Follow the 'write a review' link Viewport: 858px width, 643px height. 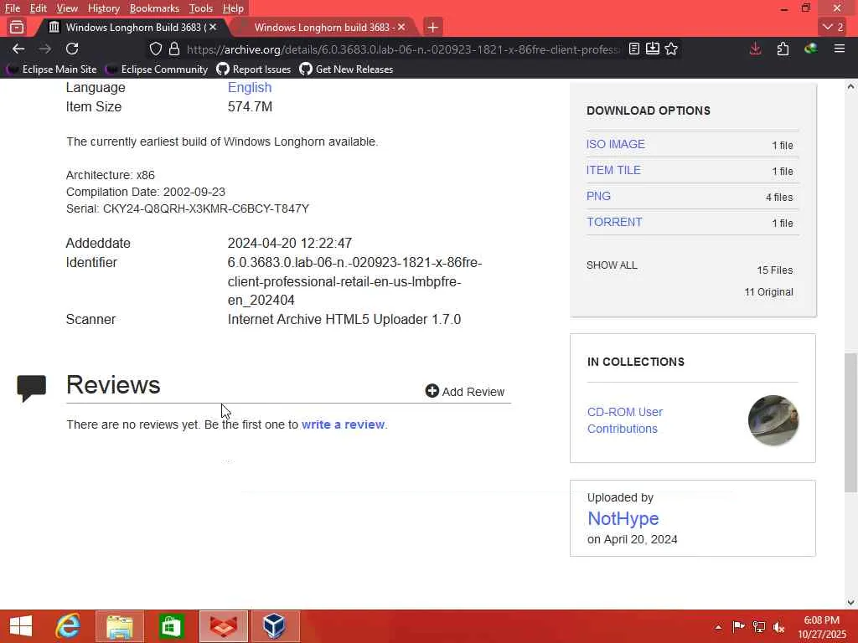click(x=343, y=424)
